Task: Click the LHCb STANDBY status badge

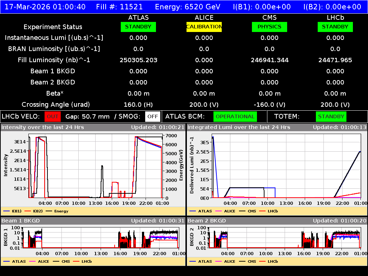Action: 335,27
